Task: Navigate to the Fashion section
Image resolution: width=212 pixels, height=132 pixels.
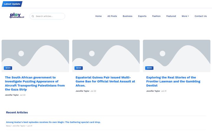Action: [156, 16]
